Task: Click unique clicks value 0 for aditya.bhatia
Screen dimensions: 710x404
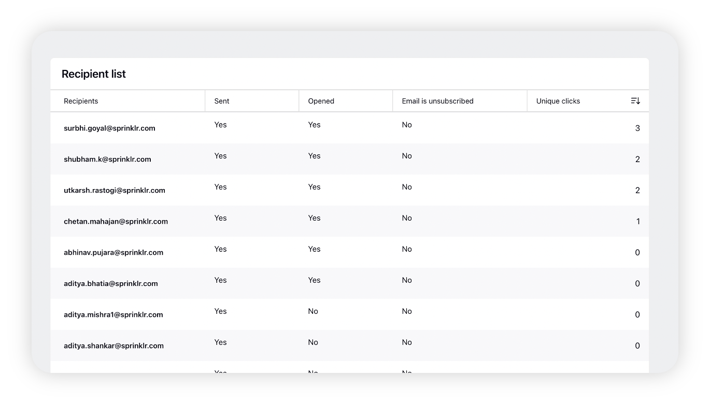Action: [x=637, y=283]
